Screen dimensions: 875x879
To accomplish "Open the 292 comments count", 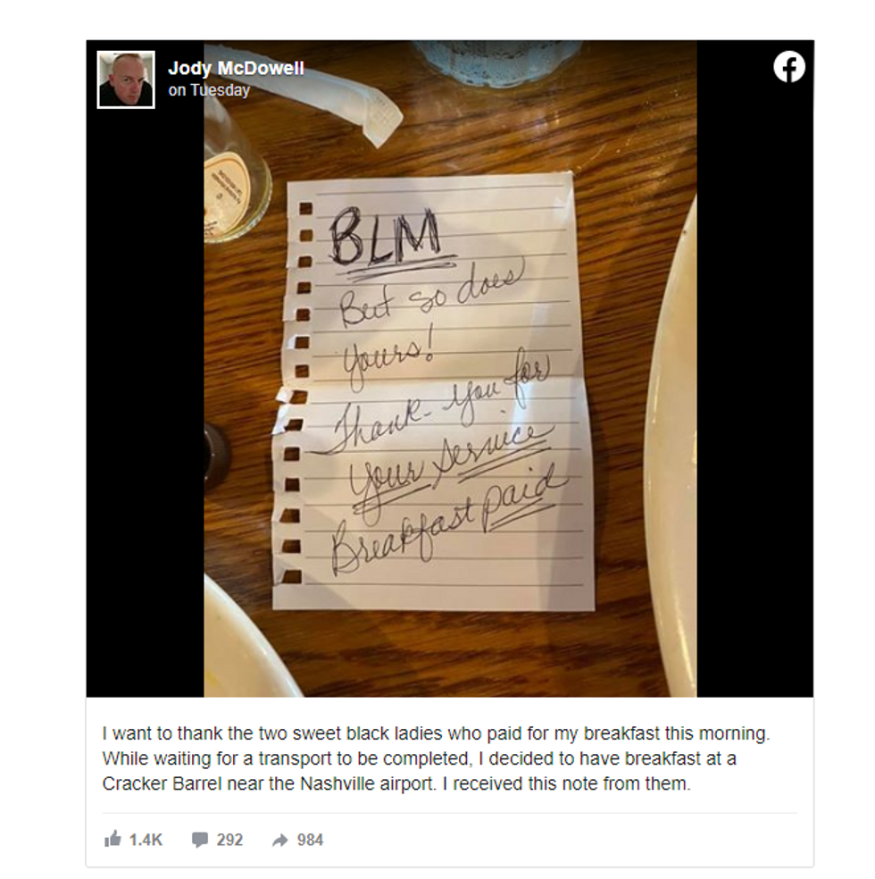I will click(x=229, y=840).
